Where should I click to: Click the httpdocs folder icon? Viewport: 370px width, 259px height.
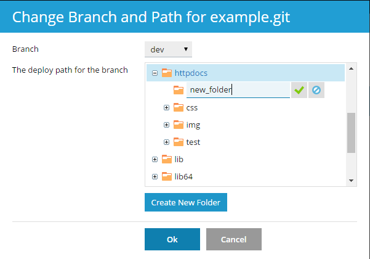[x=167, y=73]
